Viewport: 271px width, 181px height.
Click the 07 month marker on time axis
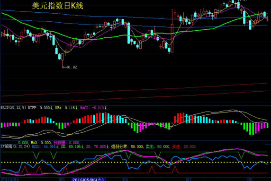(189, 180)
